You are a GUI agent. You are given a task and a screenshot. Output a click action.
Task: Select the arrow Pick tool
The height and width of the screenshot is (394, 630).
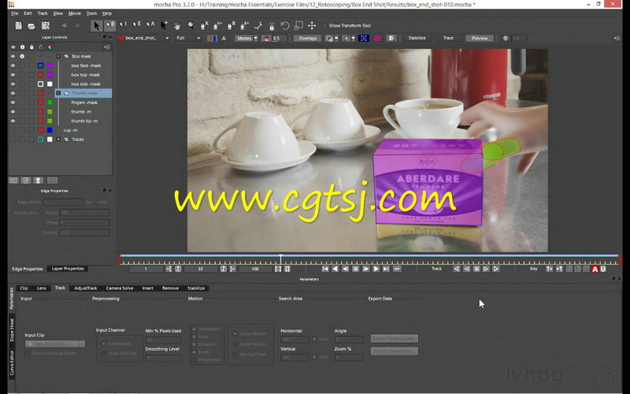(96, 26)
